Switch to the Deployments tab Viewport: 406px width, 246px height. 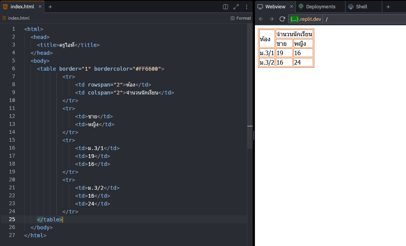[x=320, y=7]
